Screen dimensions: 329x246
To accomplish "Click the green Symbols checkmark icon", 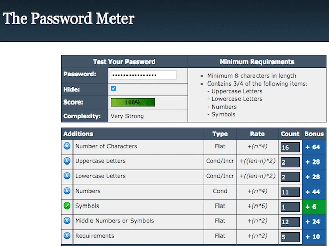I will point(67,206).
